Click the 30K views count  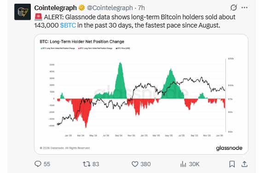[x=194, y=164]
